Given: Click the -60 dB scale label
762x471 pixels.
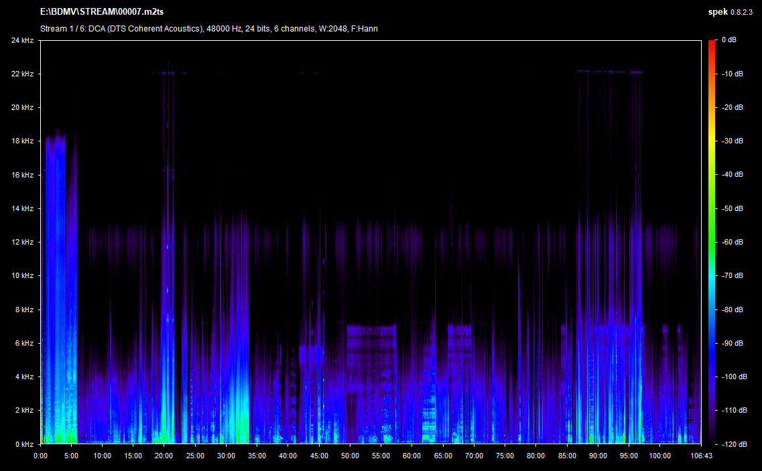Looking at the screenshot, I should point(733,242).
